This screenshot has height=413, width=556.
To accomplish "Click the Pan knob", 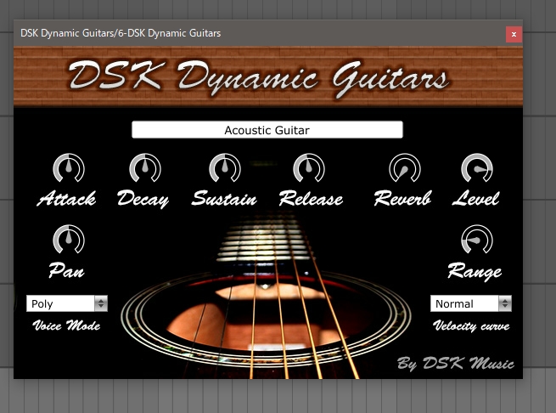I will 66,240.
